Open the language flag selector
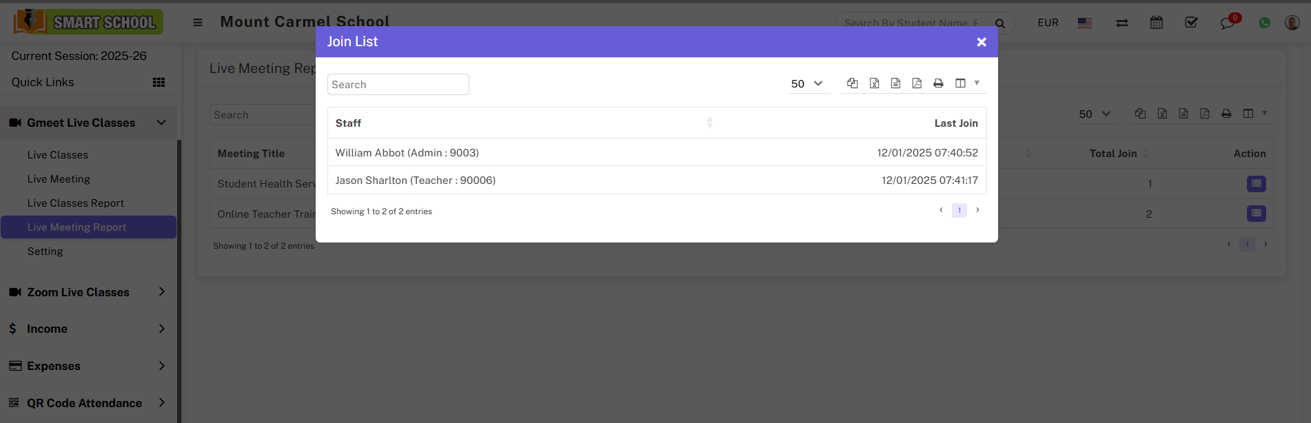The image size is (1311, 423). (1085, 23)
